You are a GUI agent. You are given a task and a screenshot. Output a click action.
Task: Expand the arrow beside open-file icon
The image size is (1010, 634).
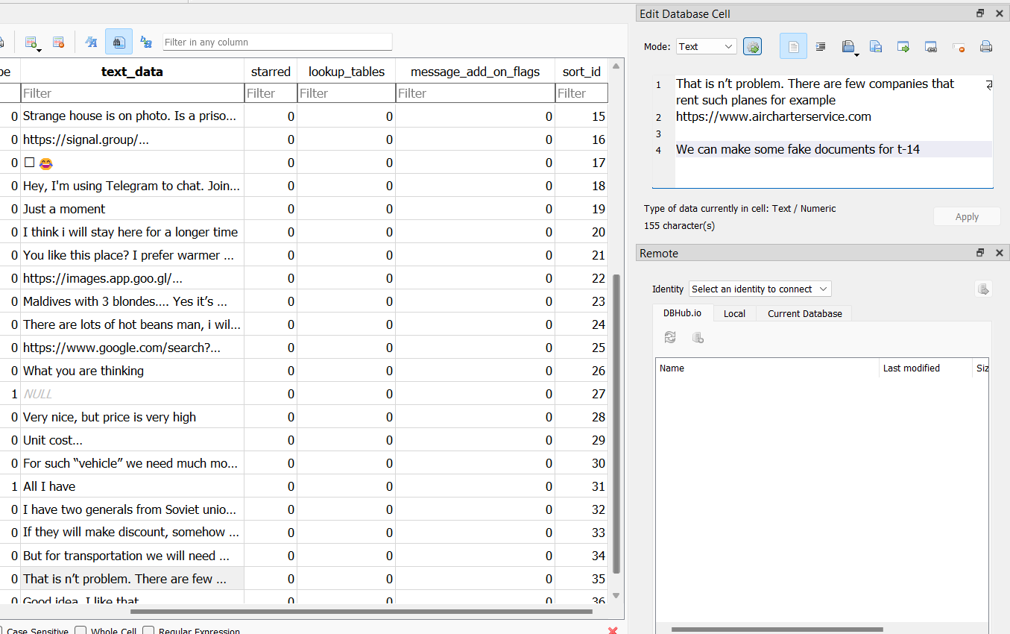point(856,54)
